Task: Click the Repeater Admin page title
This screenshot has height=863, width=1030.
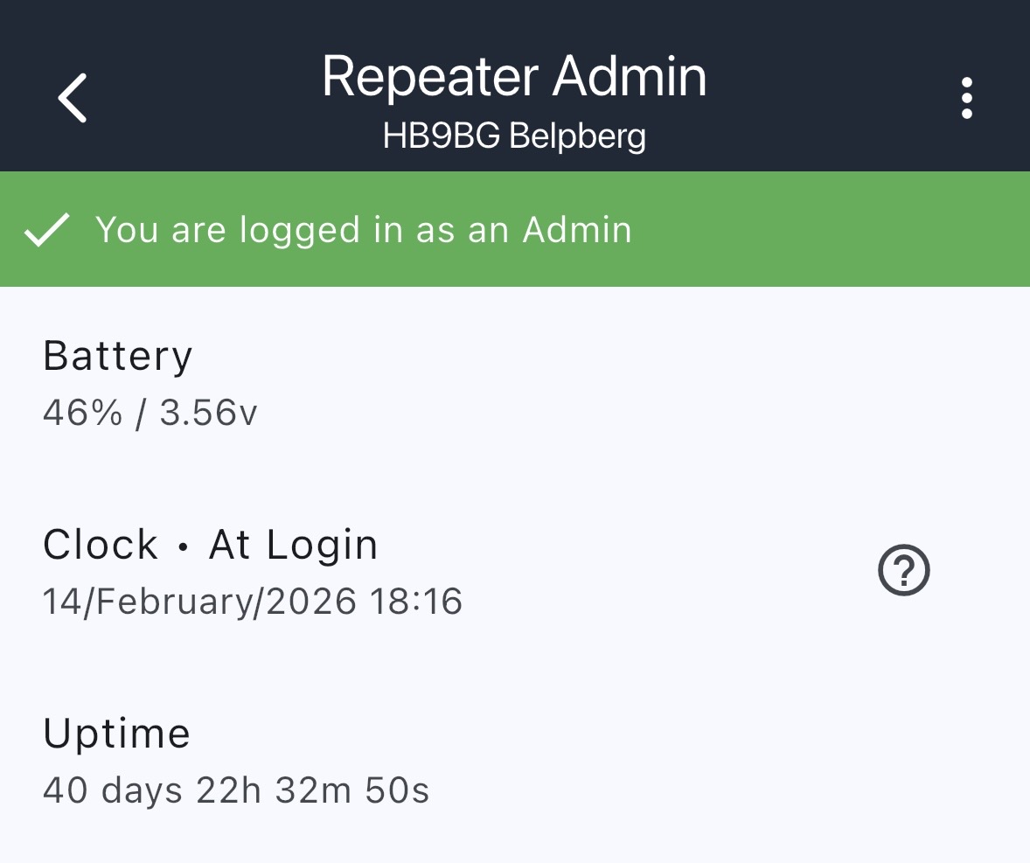Action: tap(514, 77)
